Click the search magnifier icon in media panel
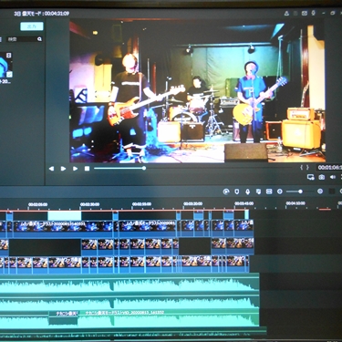Viewport: 342px width, 342px height. (x=39, y=39)
